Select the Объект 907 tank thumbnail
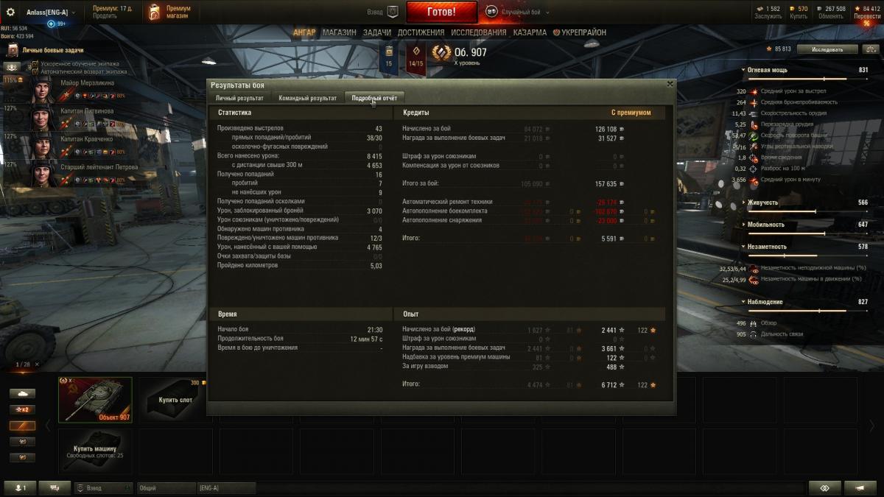 click(x=95, y=400)
